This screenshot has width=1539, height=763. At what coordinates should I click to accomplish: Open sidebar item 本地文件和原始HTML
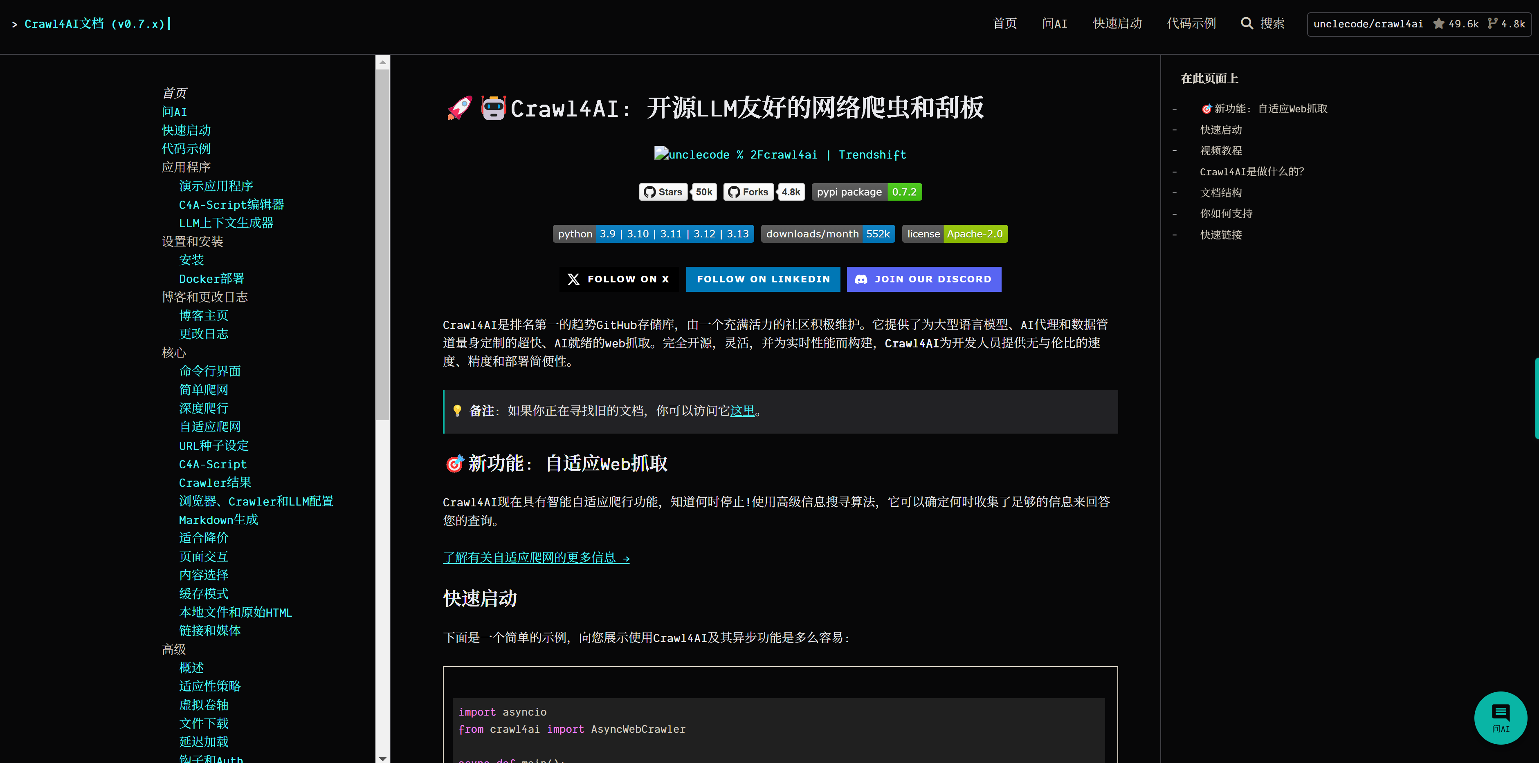(x=236, y=612)
